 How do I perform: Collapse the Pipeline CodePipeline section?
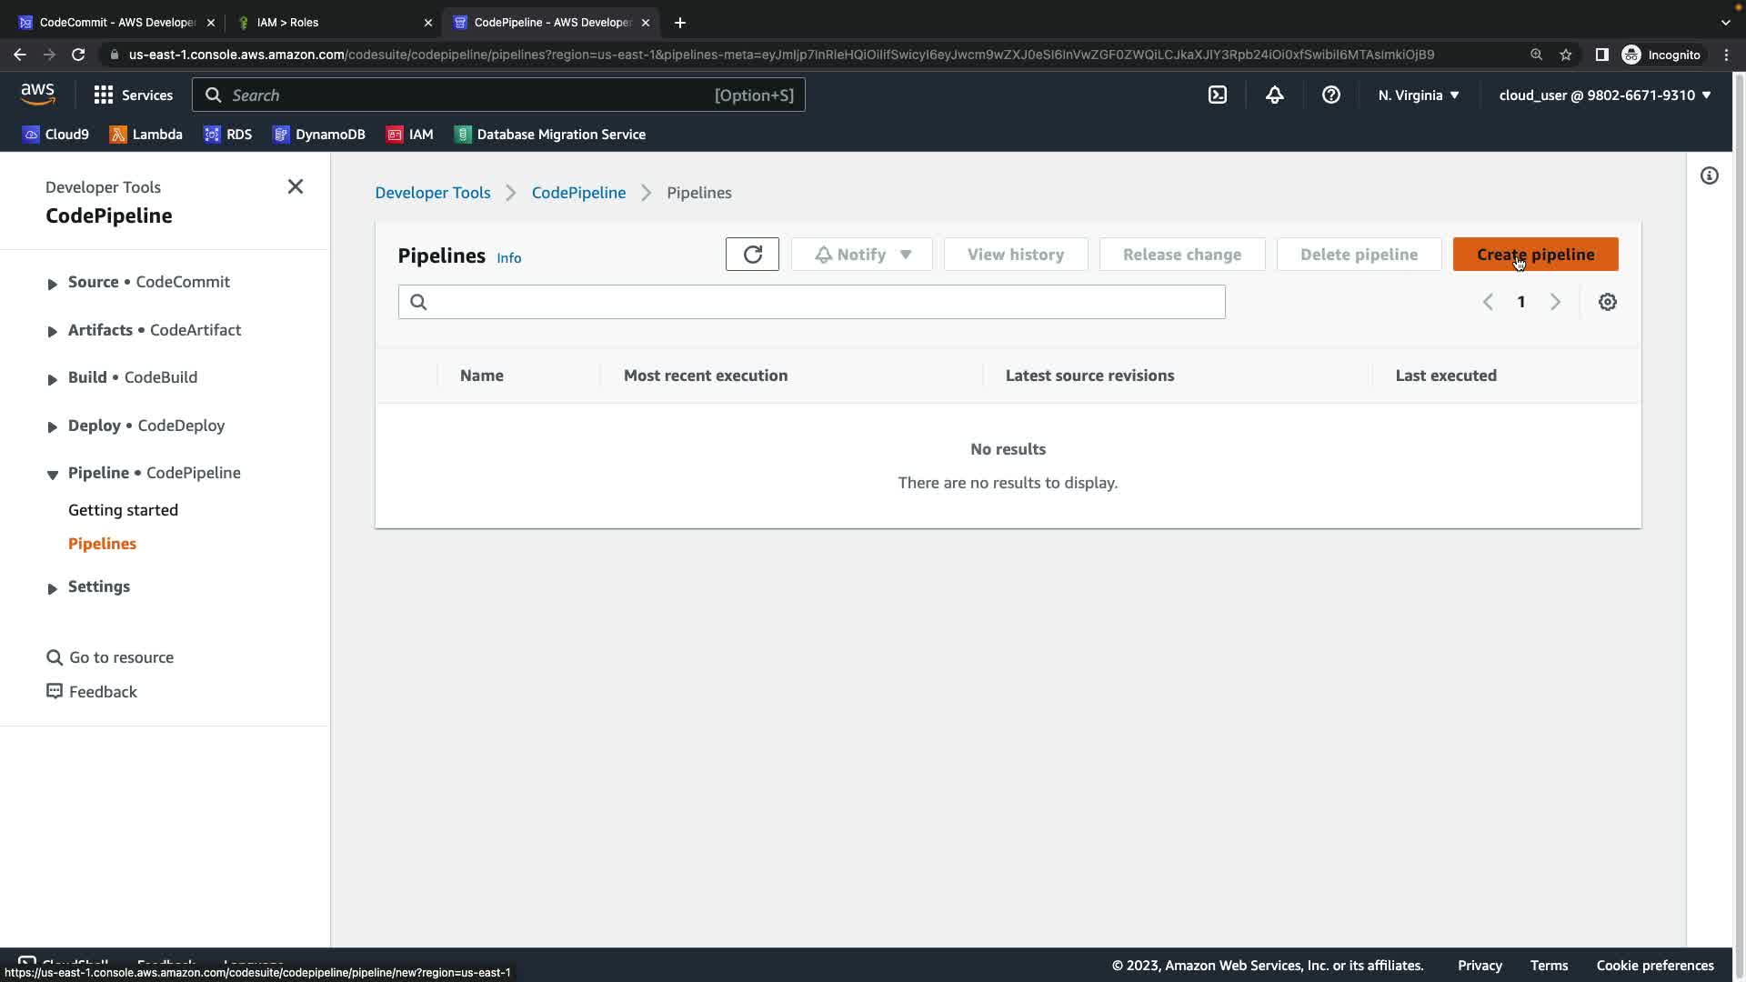coord(52,475)
